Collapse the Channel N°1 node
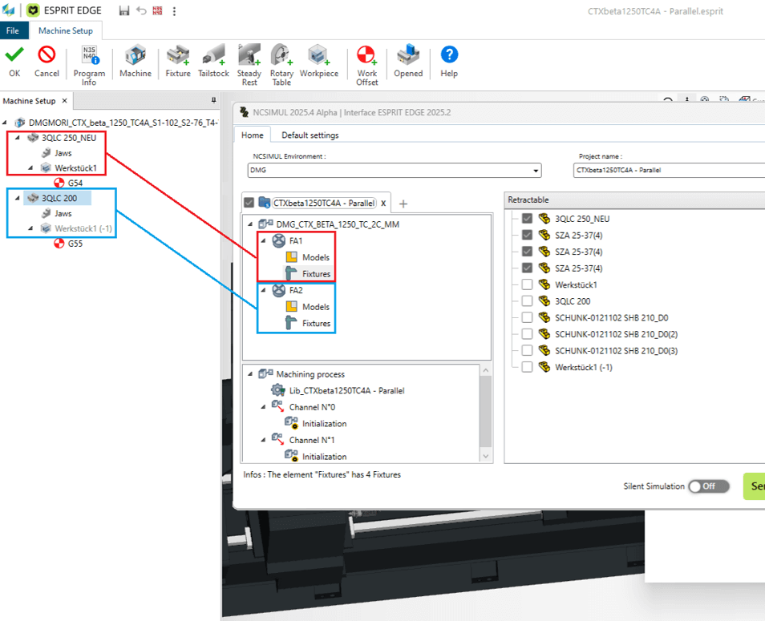This screenshot has height=621, width=765. [264, 440]
